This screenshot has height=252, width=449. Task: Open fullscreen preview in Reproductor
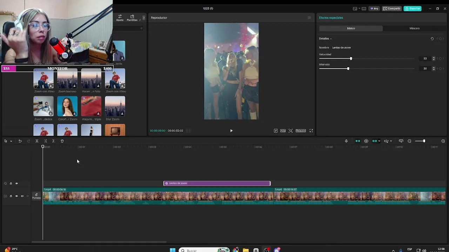click(x=311, y=131)
